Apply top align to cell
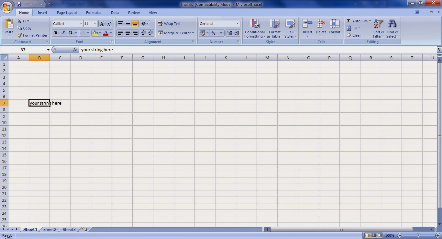 click(120, 24)
